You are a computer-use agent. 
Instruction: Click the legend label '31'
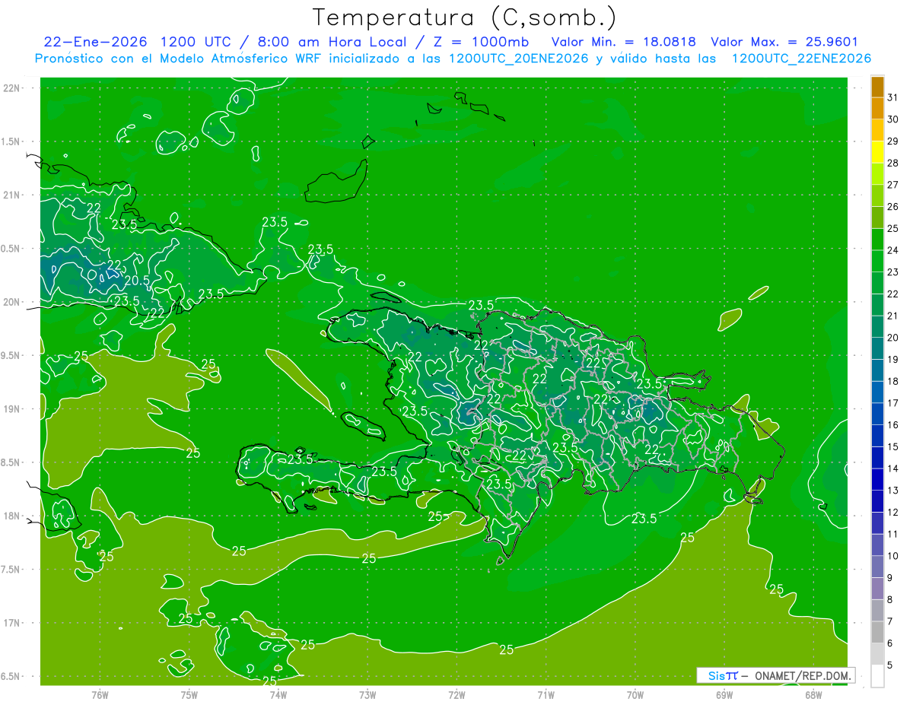click(892, 97)
